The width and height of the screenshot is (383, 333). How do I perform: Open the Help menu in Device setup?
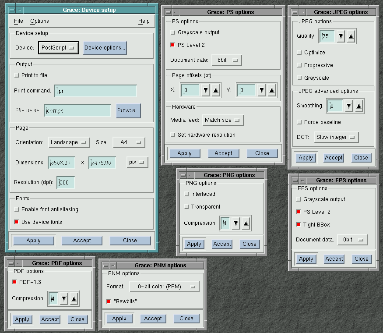point(144,21)
